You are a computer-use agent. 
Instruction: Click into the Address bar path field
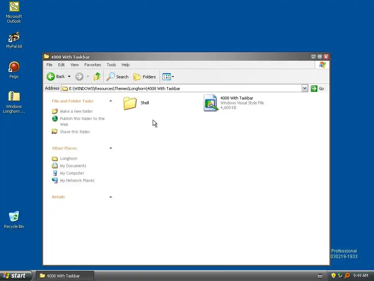click(181, 89)
